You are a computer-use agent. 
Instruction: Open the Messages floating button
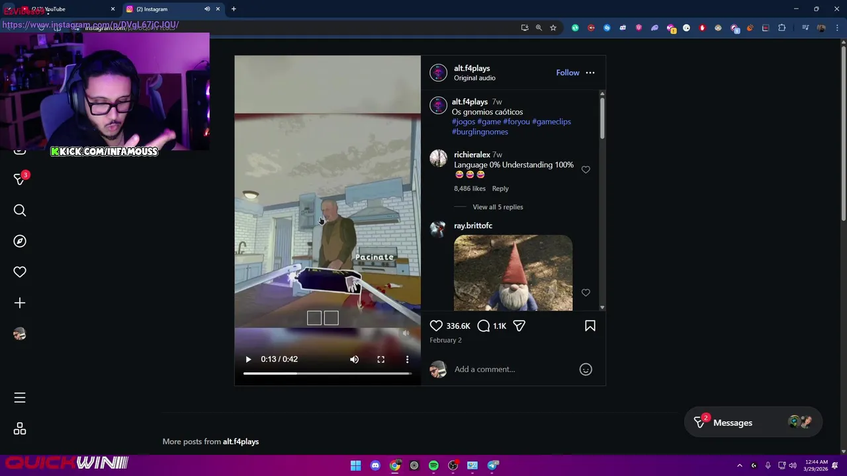[754, 422]
